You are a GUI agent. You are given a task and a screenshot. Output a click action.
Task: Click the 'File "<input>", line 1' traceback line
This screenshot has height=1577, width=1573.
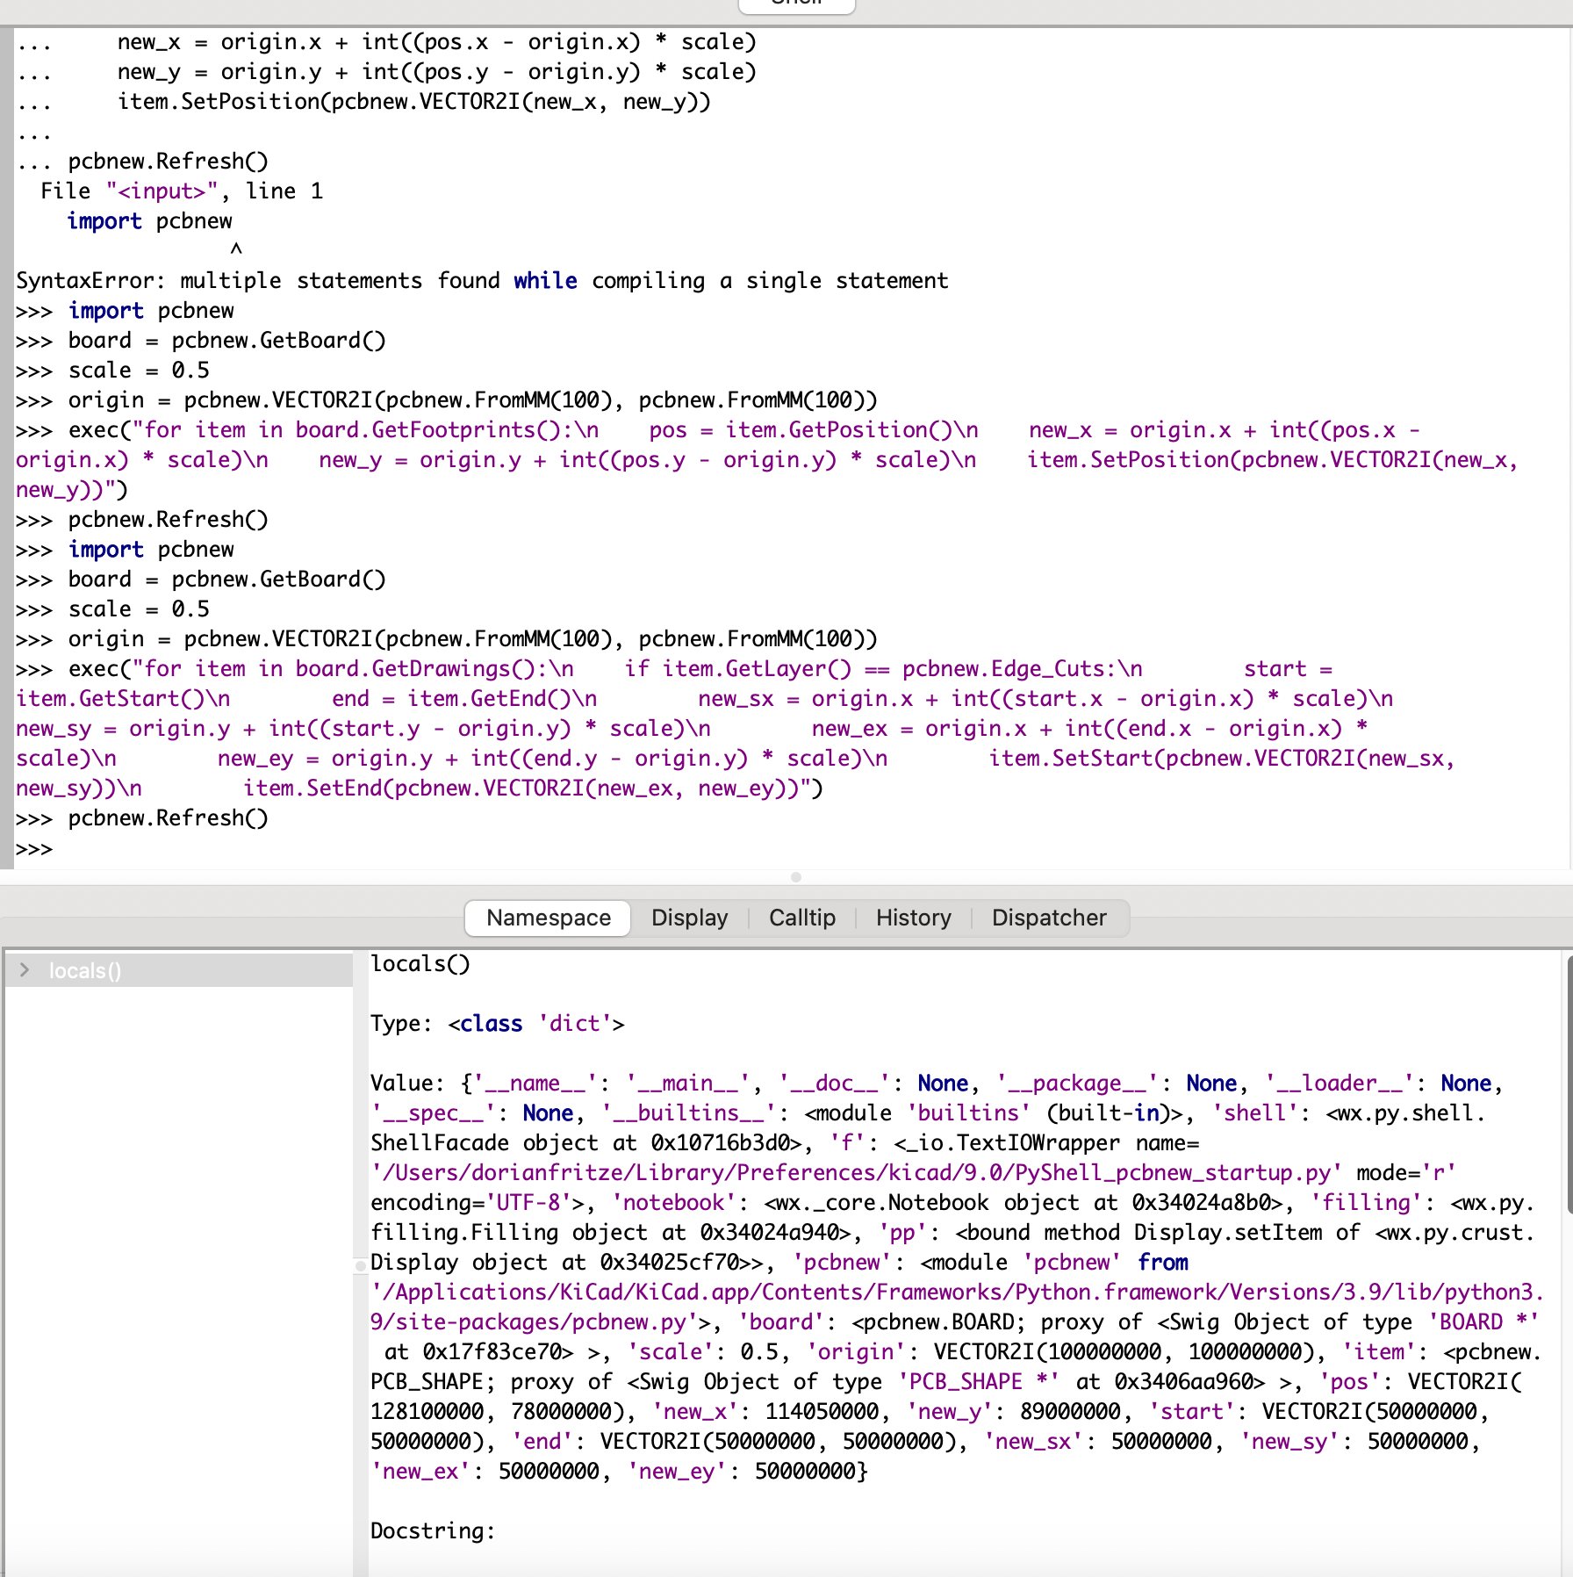pyautogui.click(x=182, y=191)
